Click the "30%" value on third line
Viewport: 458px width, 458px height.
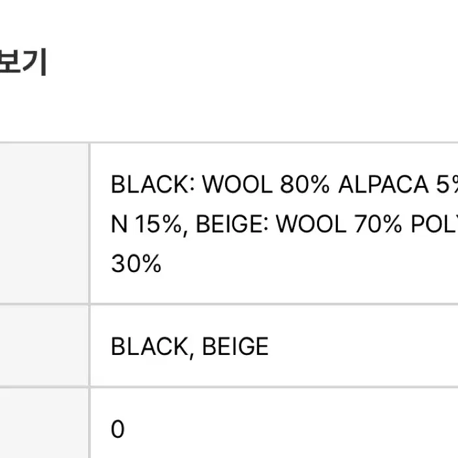136,264
